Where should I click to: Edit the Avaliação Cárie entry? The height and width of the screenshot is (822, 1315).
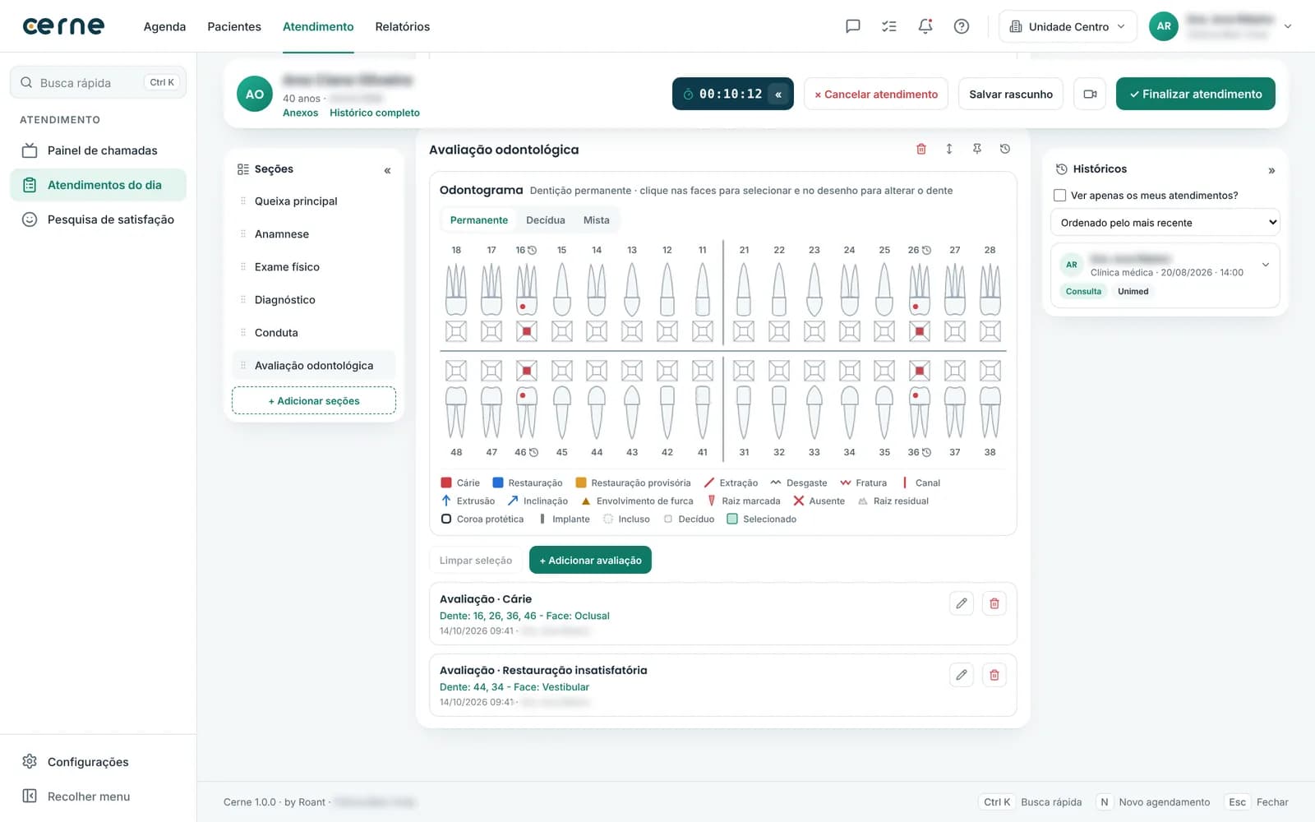click(962, 603)
